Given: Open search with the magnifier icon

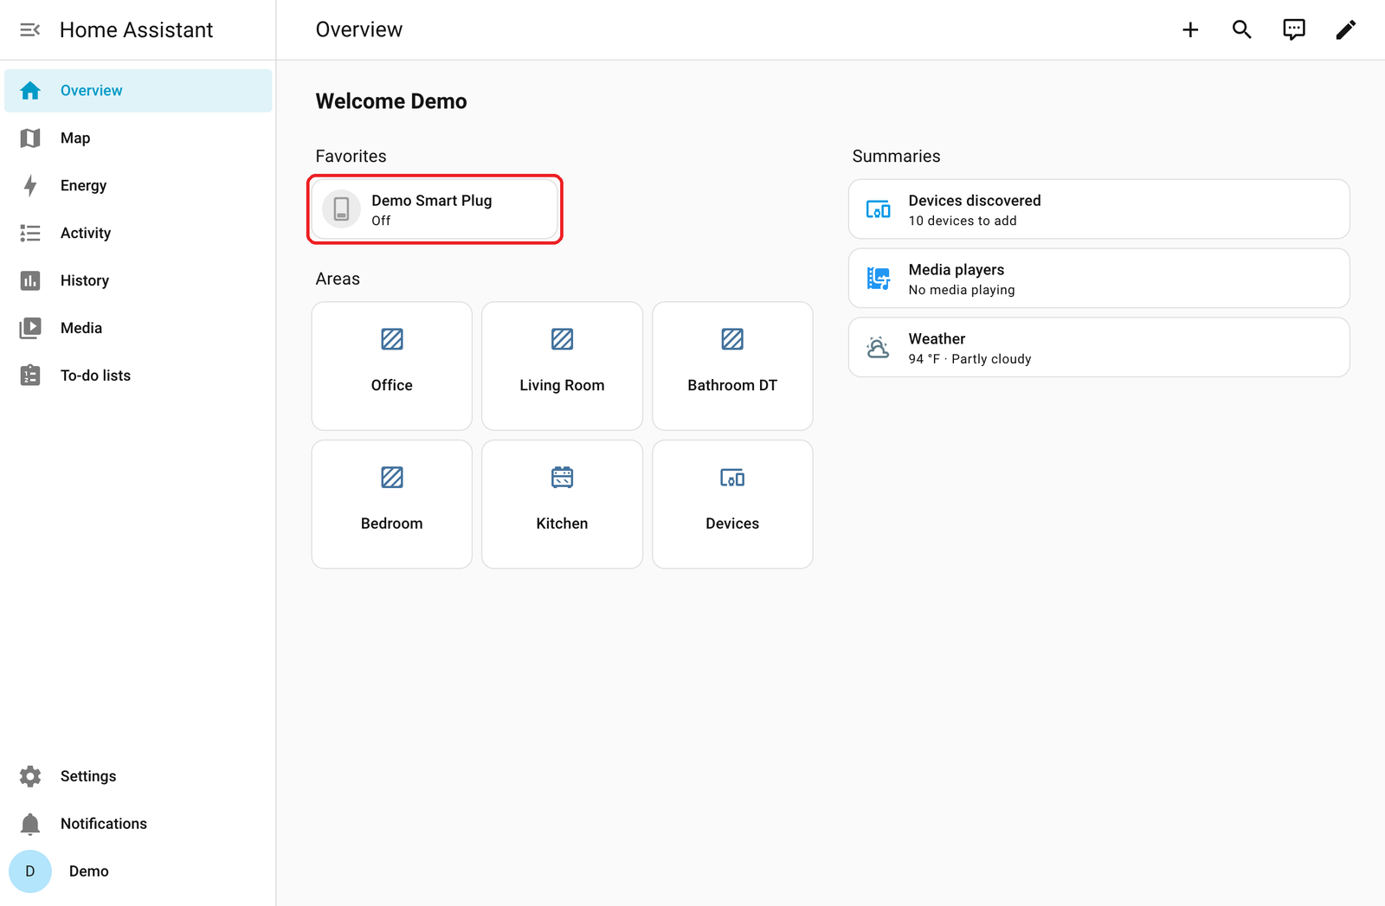Looking at the screenshot, I should pyautogui.click(x=1242, y=30).
